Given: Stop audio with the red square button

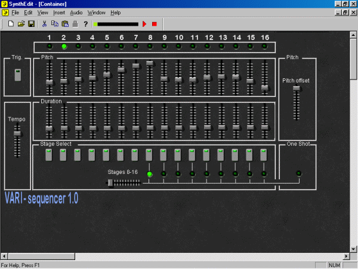Looking at the screenshot, I should (153, 24).
